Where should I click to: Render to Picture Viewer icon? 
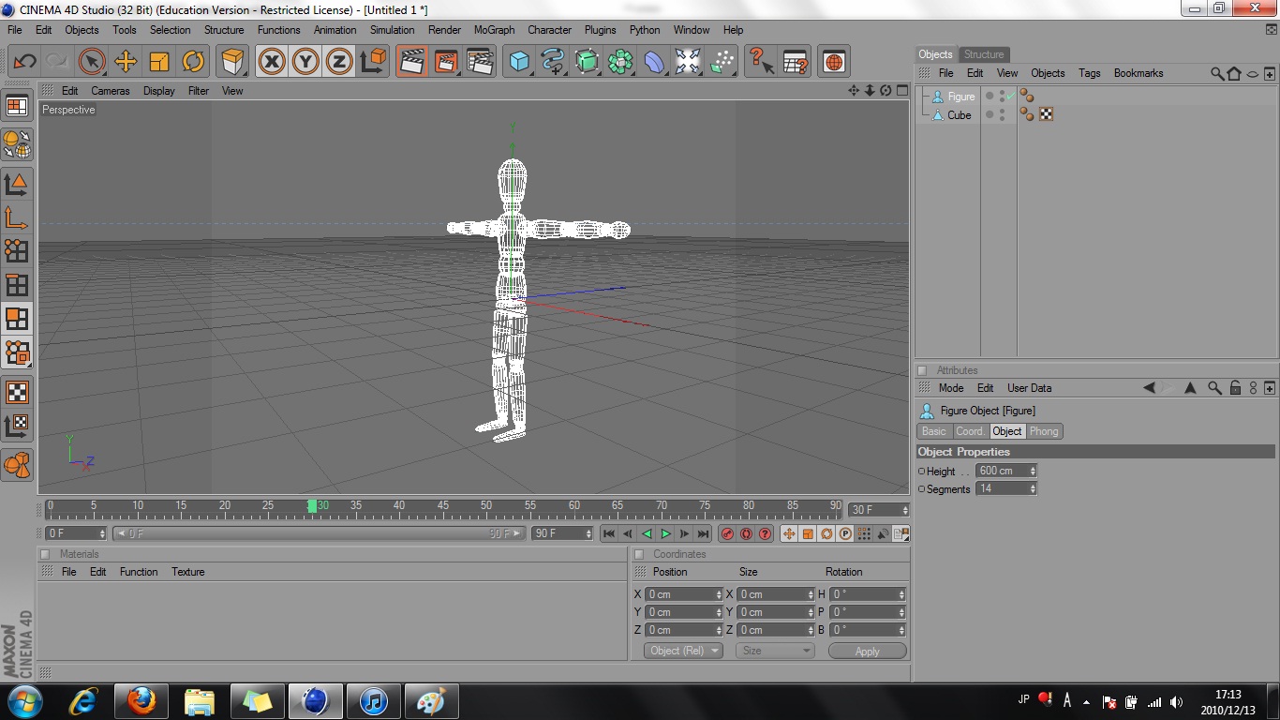coord(446,62)
